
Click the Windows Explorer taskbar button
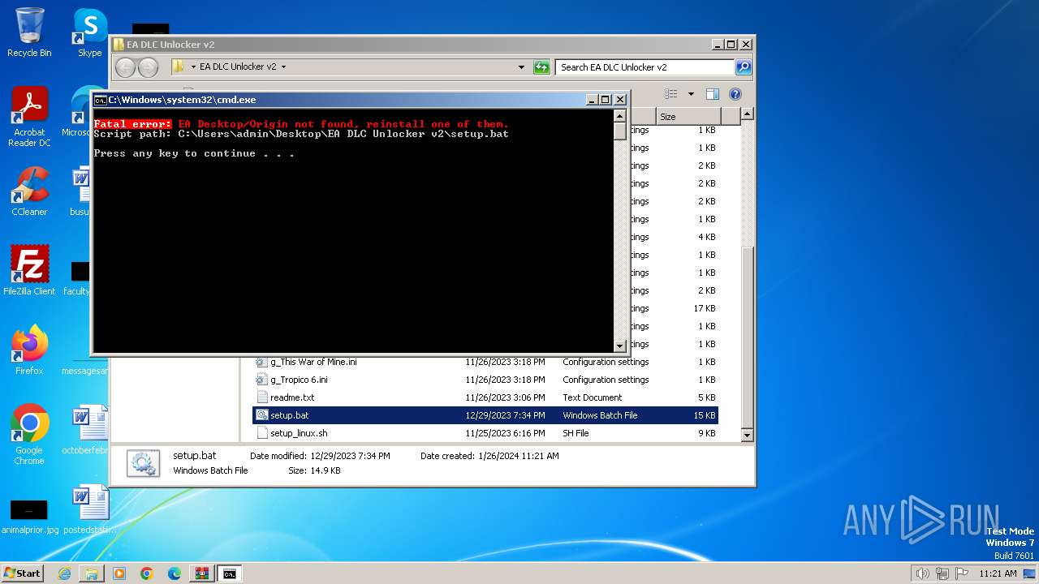pyautogui.click(x=92, y=573)
